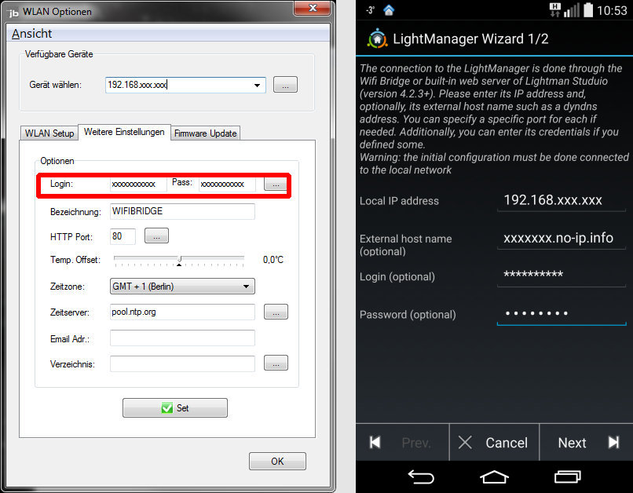
Task: Click the ellipsis button beside Zeitserver field
Action: 276,312
